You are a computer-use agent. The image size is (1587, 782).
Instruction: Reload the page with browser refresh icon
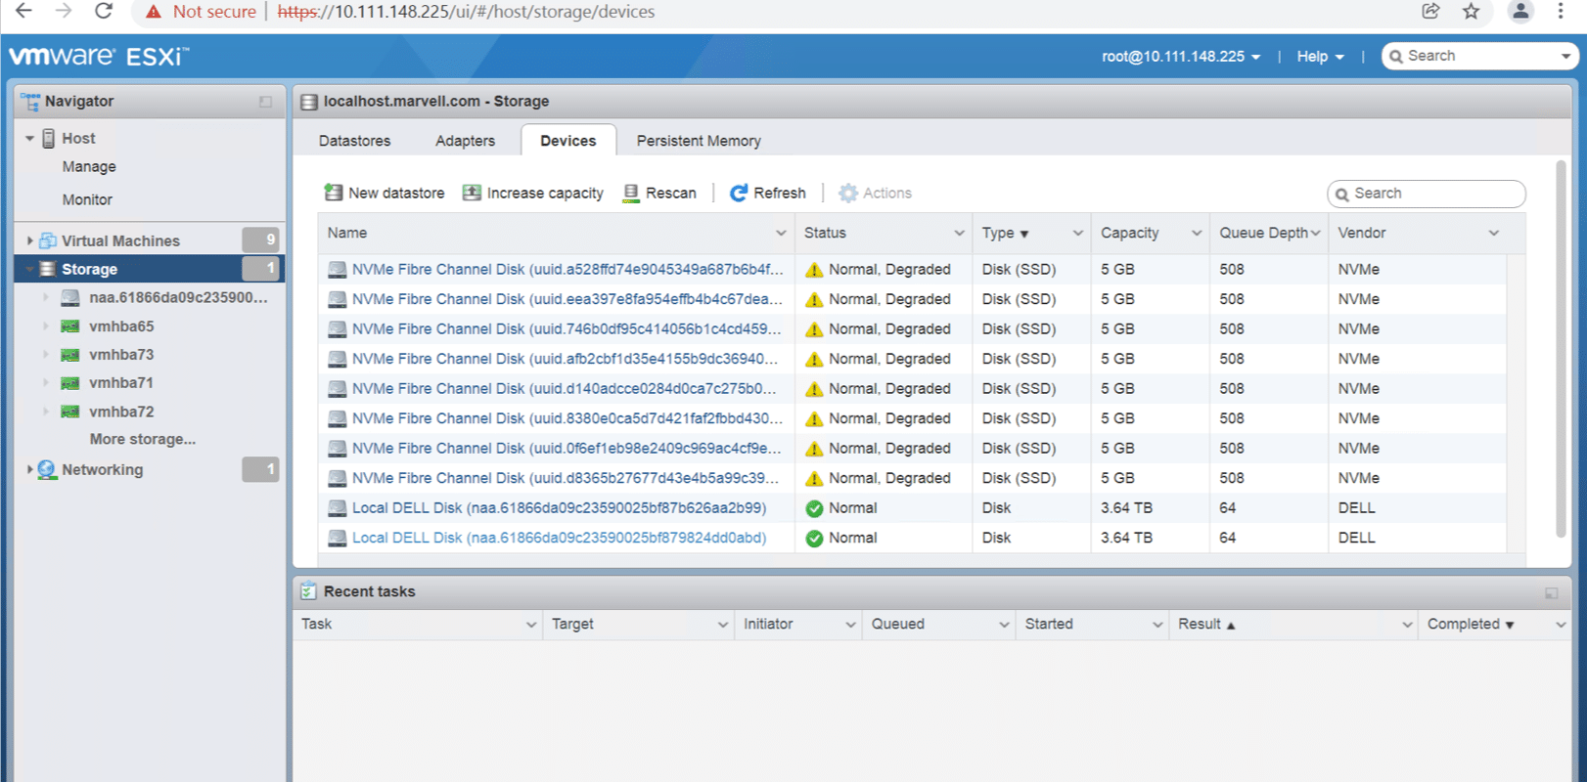click(103, 12)
